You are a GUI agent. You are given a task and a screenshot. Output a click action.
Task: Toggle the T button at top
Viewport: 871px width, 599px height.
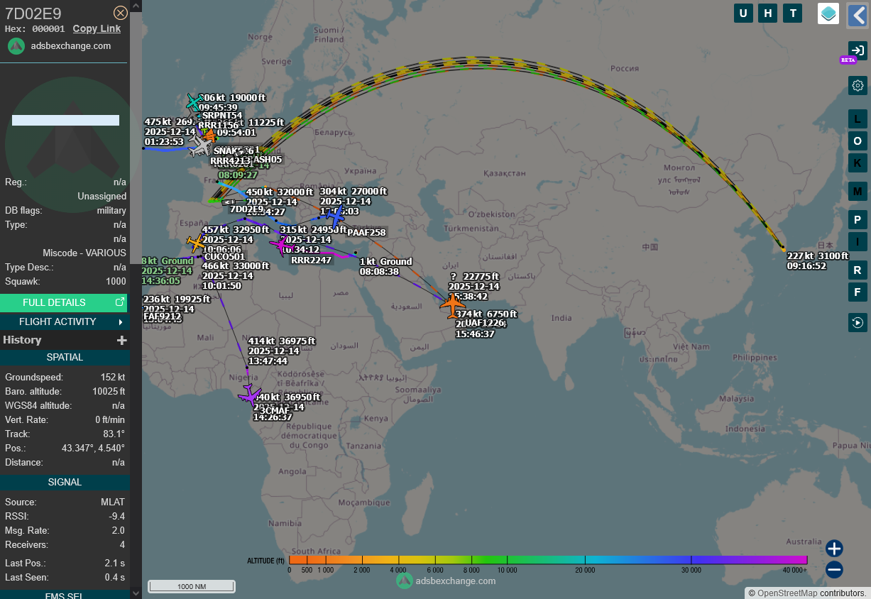[x=792, y=13]
